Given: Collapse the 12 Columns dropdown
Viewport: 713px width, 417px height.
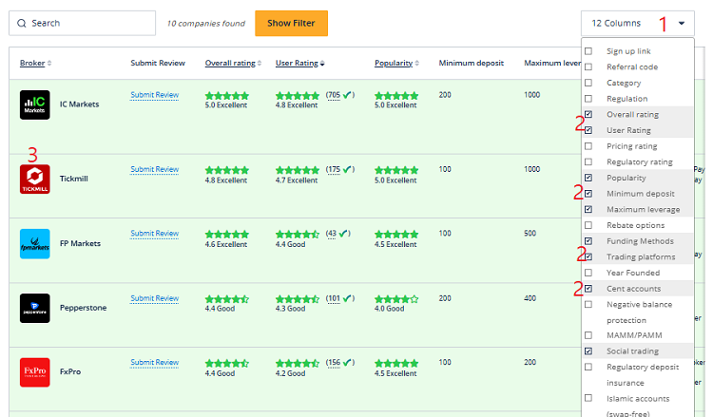Looking at the screenshot, I should point(638,23).
